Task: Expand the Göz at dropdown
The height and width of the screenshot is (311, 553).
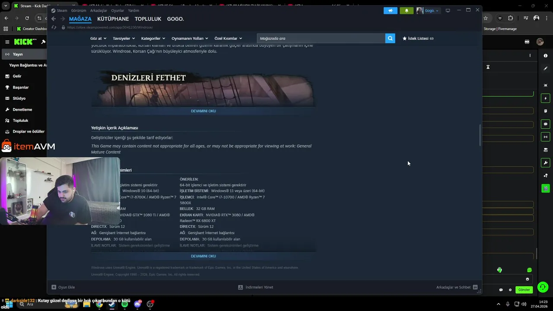Action: tap(98, 38)
